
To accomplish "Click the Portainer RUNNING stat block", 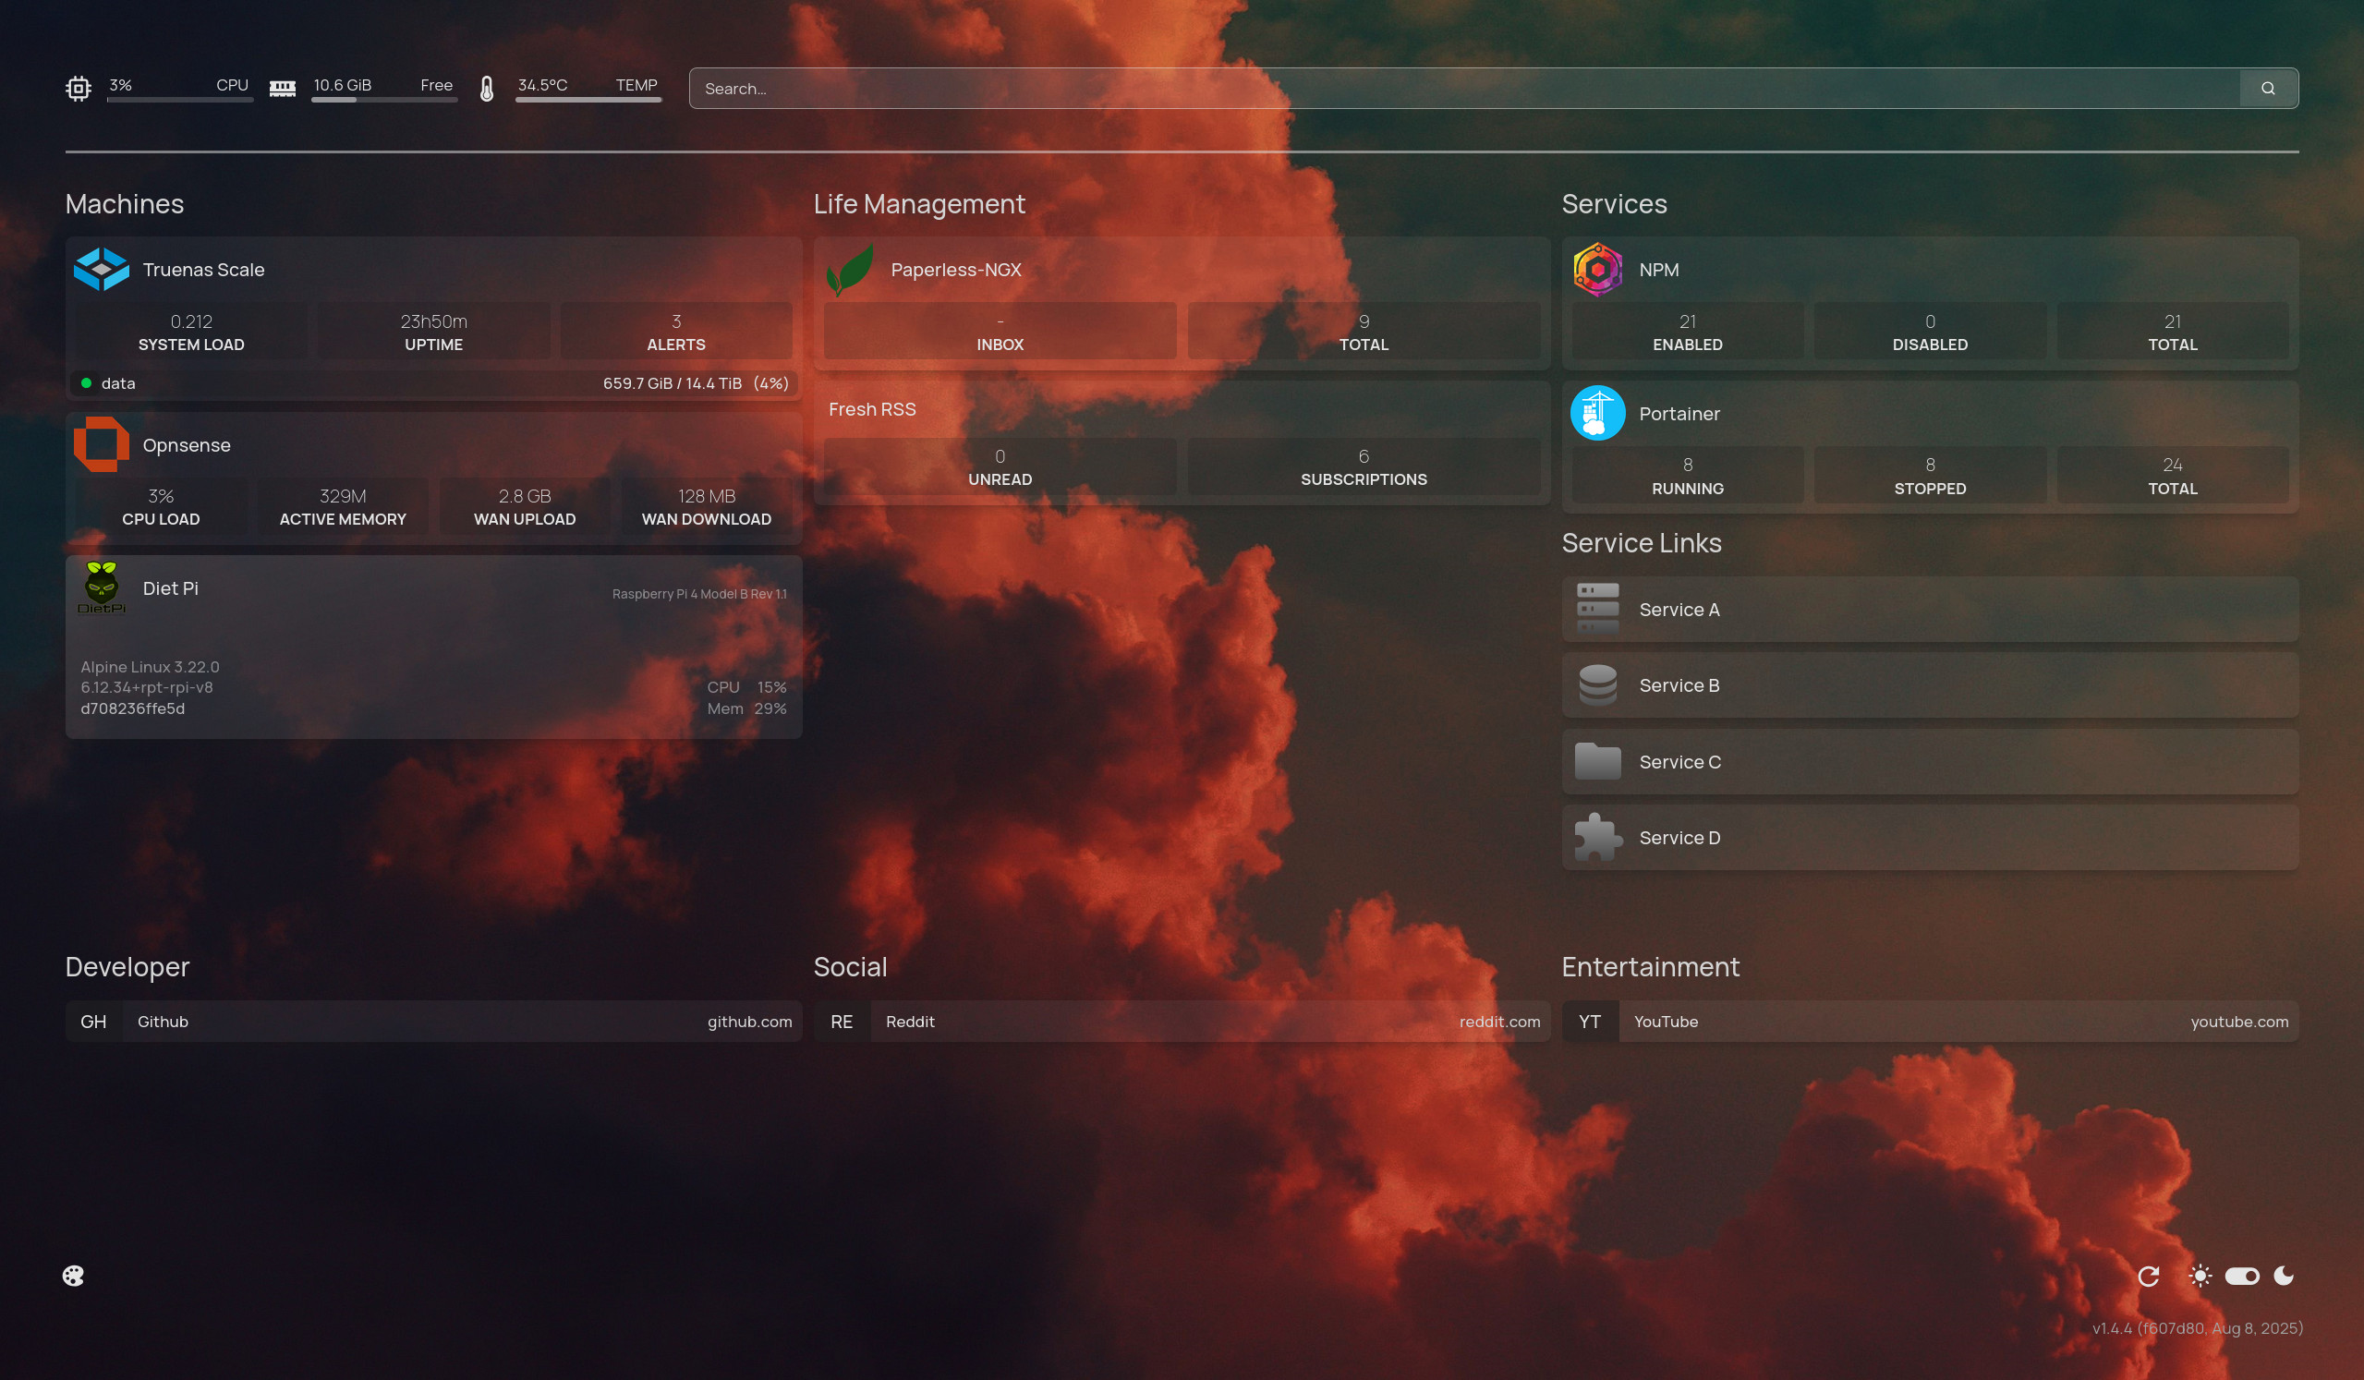I will (1688, 475).
